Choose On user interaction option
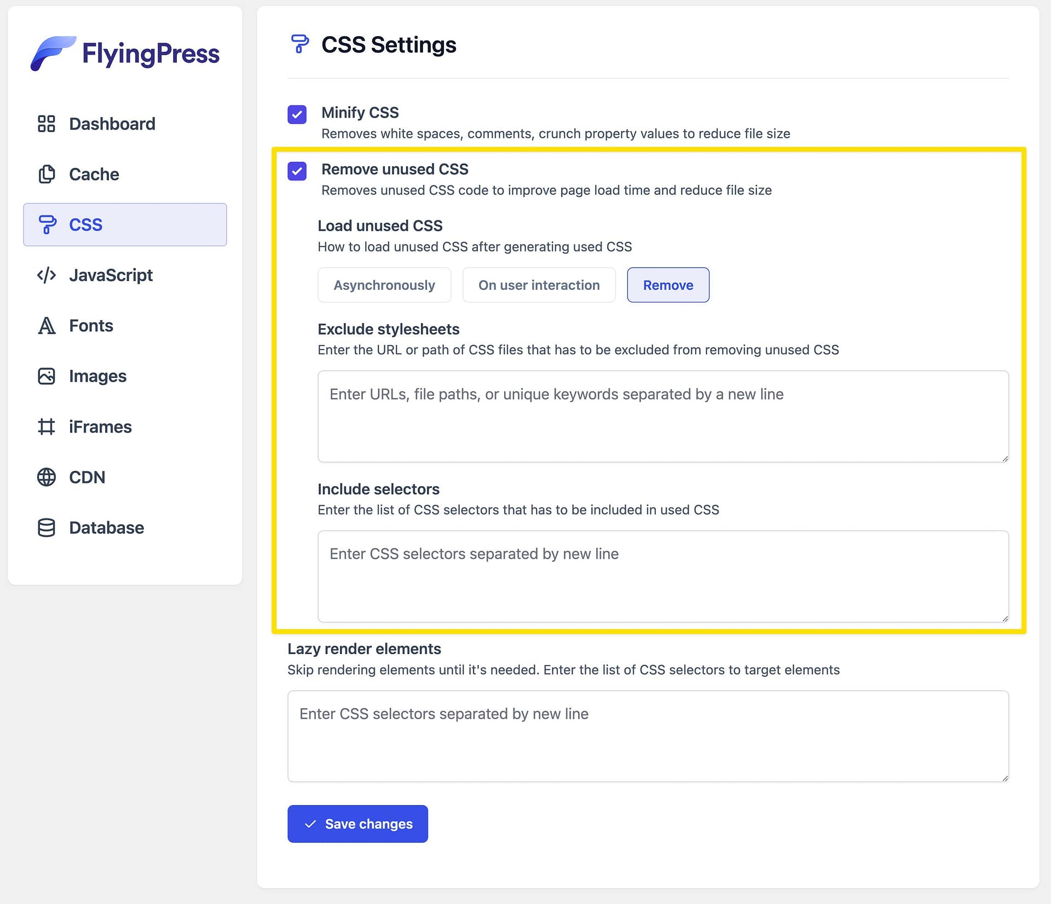This screenshot has height=904, width=1051. 539,285
